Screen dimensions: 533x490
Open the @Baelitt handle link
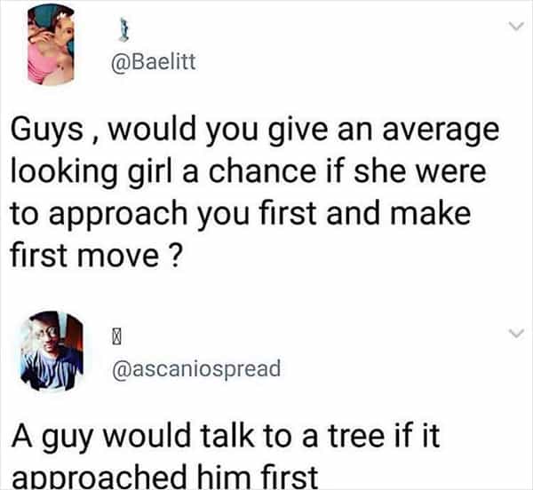pyautogui.click(x=154, y=63)
